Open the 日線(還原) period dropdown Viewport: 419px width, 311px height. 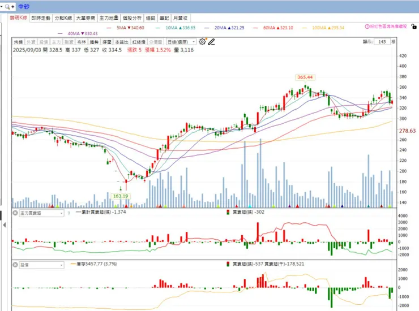(x=181, y=42)
